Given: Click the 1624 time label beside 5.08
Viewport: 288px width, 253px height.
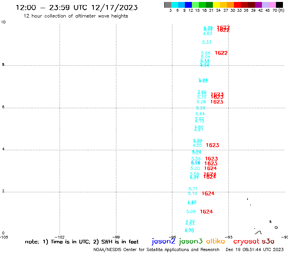Looking at the screenshot, I should 206,212.
